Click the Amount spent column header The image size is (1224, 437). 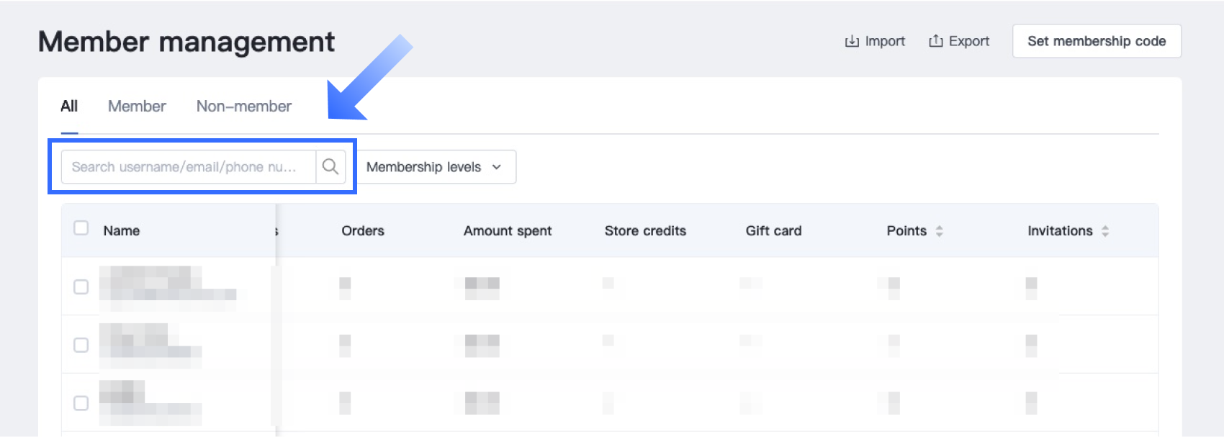(x=508, y=231)
